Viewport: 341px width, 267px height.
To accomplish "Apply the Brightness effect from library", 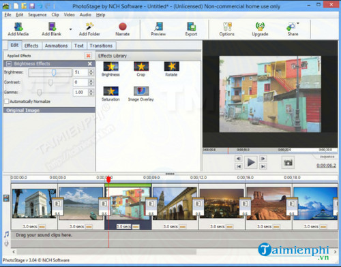I will tap(110, 69).
